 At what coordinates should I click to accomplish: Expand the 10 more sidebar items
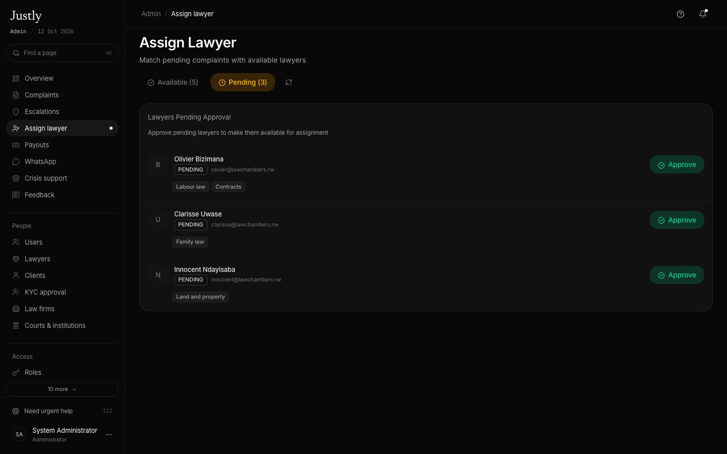[x=62, y=389]
